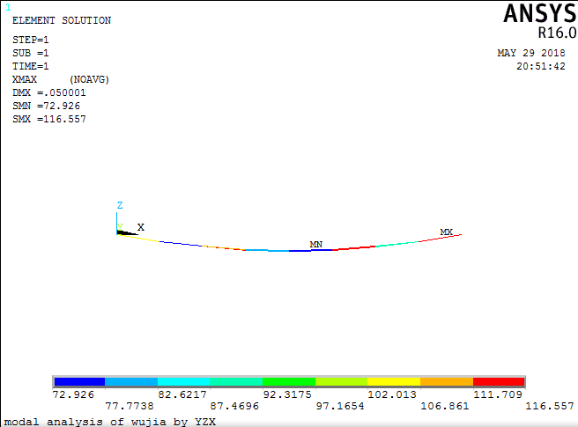
Task: Pick the cyan legend color band
Action: [x=183, y=382]
